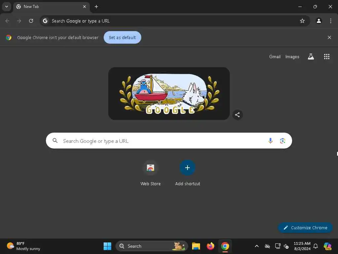
Task: Open Customize Chrome panel
Action: (x=305, y=228)
